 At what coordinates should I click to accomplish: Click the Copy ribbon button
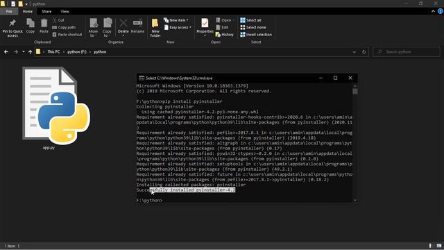[31, 26]
